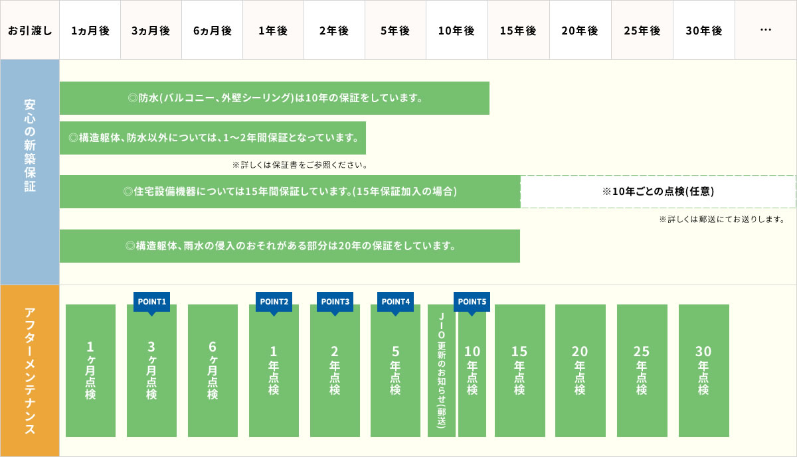Select the POINT3 marker
Viewport: 797px width, 457px height.
tap(335, 302)
